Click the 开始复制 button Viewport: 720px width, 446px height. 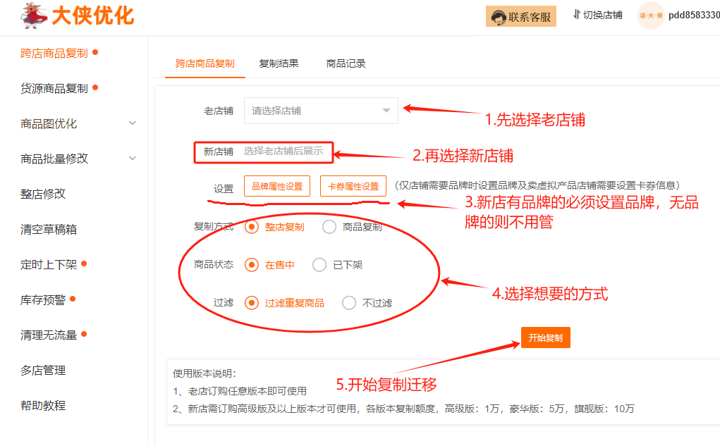546,337
